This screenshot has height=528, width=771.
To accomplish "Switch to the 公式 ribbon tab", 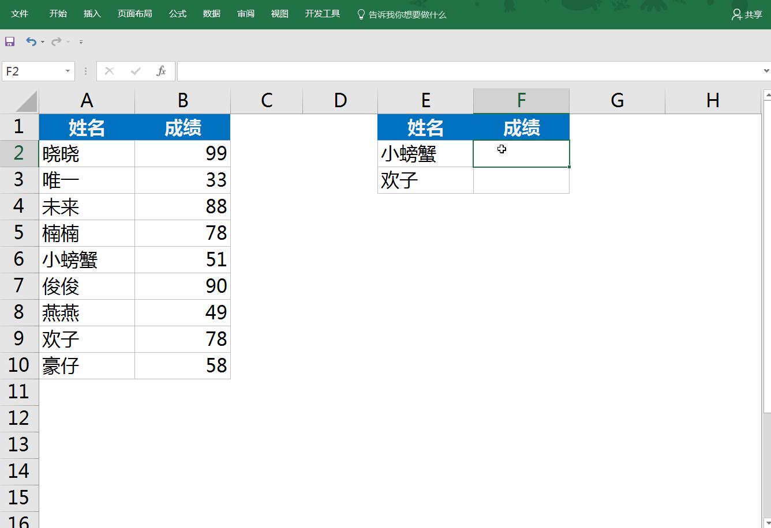I will click(177, 14).
